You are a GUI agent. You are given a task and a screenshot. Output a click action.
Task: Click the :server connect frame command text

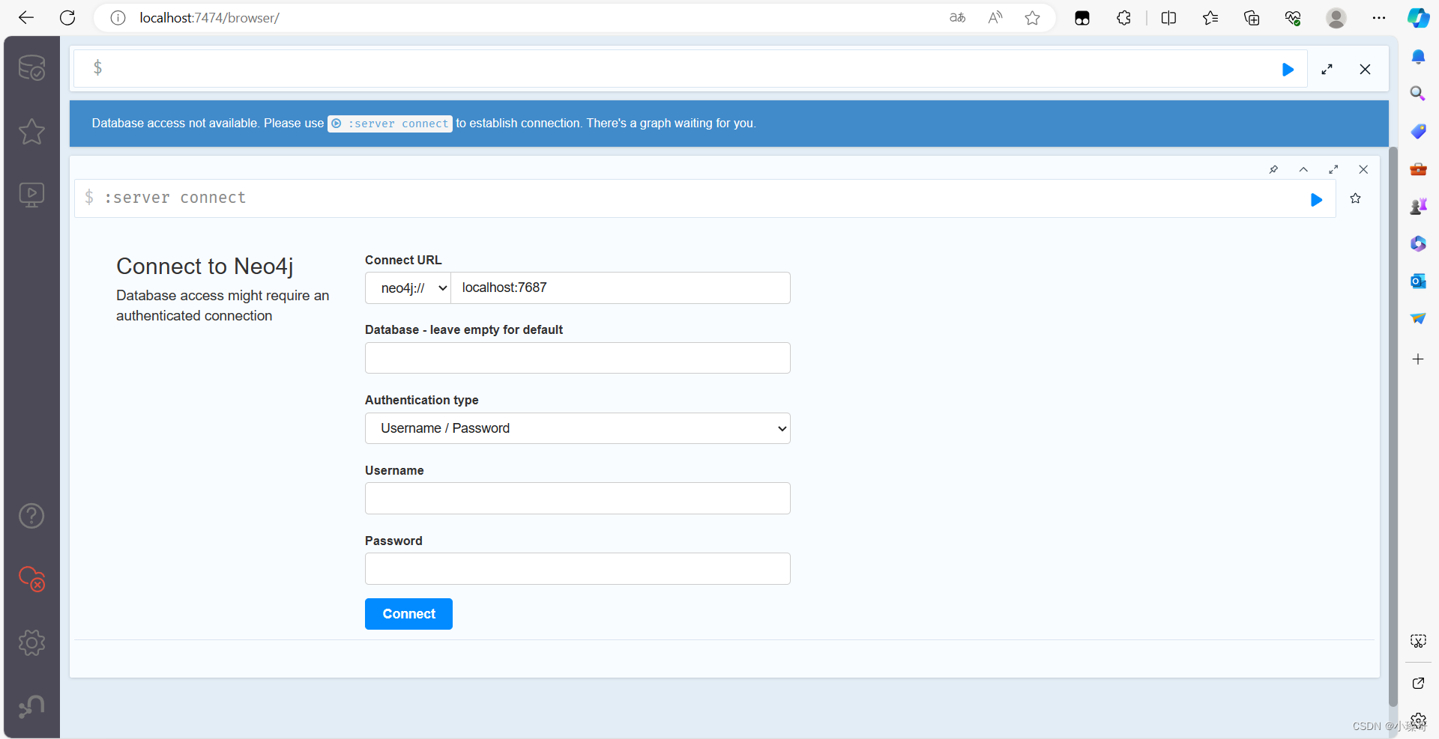pos(175,198)
